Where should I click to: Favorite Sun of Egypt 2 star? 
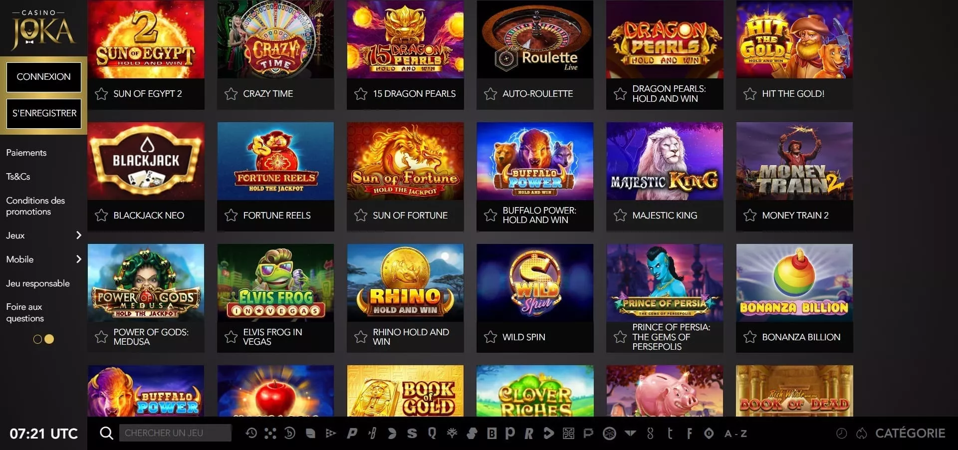click(x=101, y=94)
